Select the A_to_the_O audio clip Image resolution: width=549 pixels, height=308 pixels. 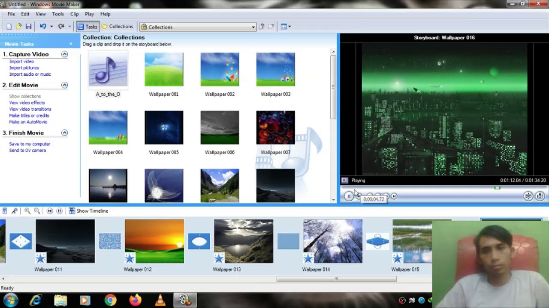tap(108, 74)
